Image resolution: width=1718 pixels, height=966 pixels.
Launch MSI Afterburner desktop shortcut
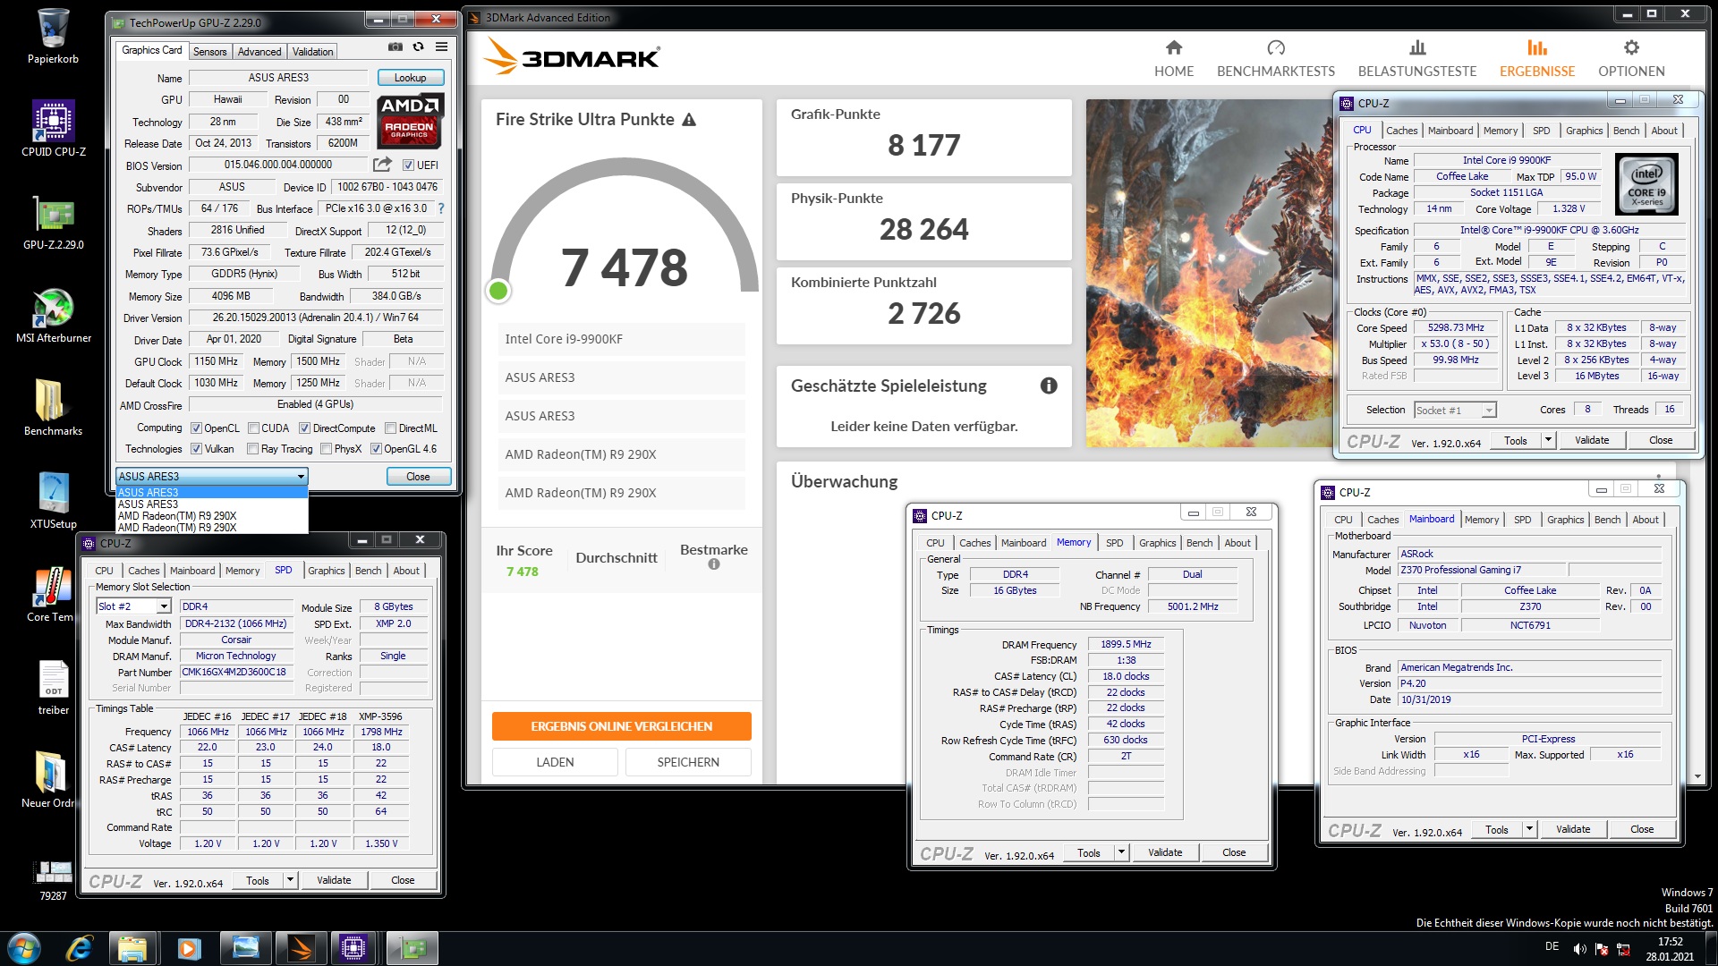tap(53, 316)
